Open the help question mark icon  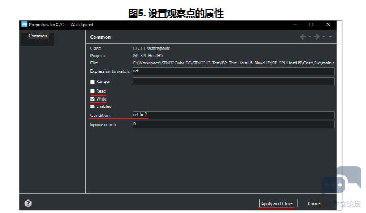(28, 203)
